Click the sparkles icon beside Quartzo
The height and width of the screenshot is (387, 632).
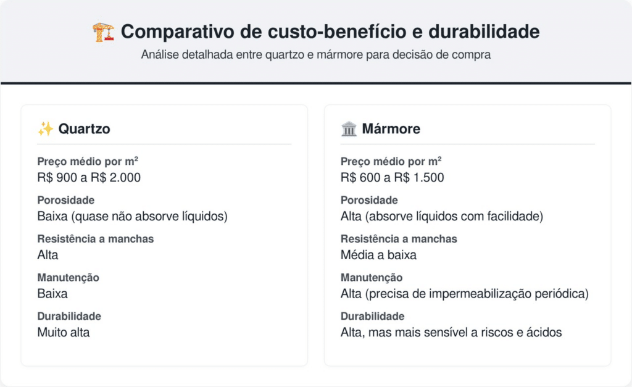point(45,129)
